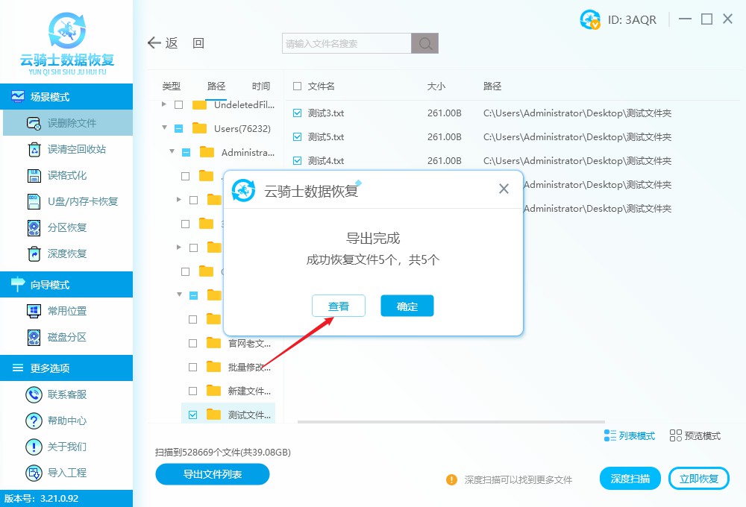Select 分区恢复 partition recovery icon

pyautogui.click(x=34, y=227)
